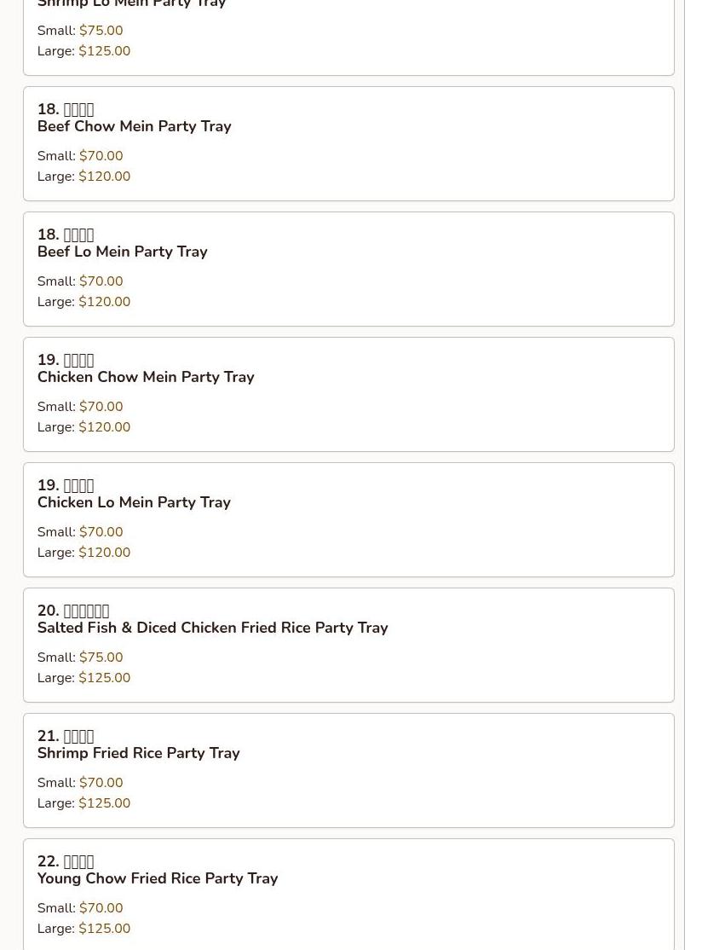The image size is (702, 950).
Task: Open Young Chow Fried Rice Party Tray
Action: coord(157,878)
